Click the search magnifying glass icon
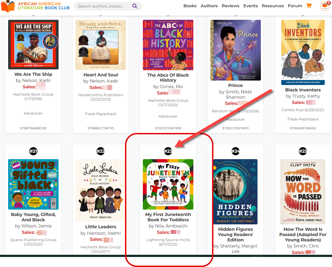332x267 pixels. point(135,6)
